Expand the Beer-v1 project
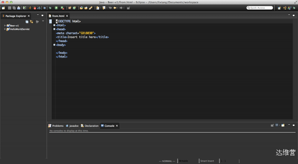The width and height of the screenshot is (298, 164). coord(5,26)
